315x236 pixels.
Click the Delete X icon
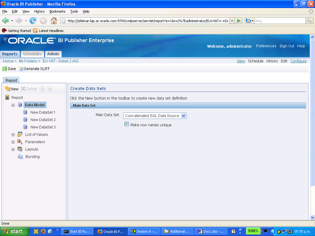click(x=23, y=88)
